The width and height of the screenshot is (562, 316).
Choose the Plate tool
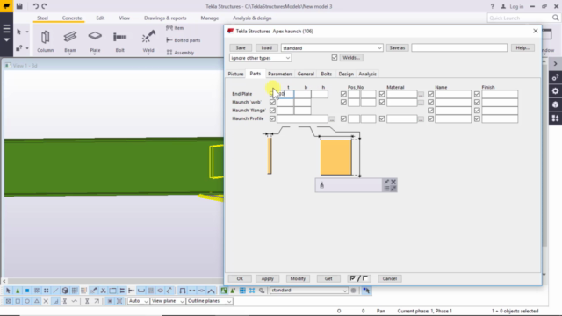95,41
